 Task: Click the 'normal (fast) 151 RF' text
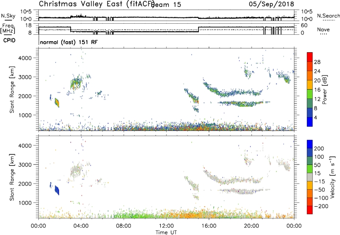[69, 42]
